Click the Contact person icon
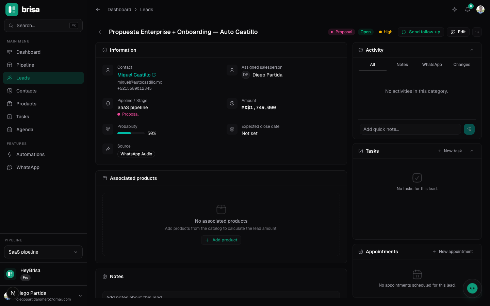The image size is (490, 306). (108, 70)
